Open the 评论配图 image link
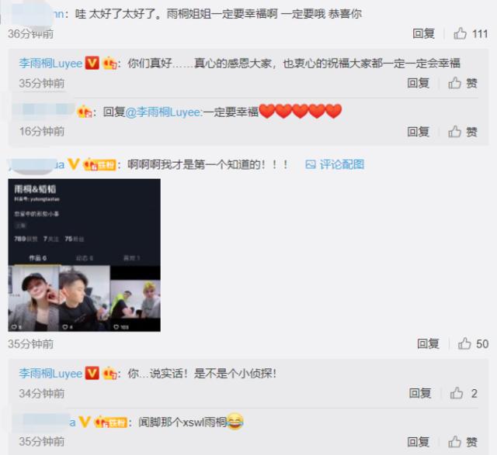The image size is (497, 455). coord(335,164)
